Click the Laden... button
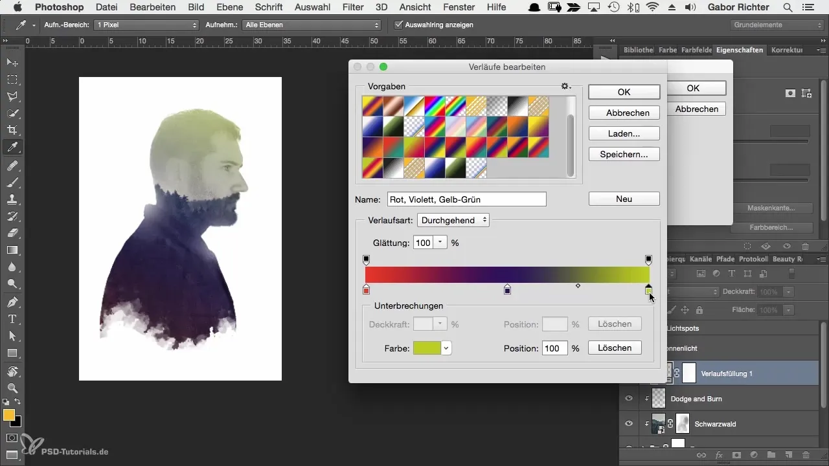This screenshot has width=829, height=466. (x=624, y=133)
